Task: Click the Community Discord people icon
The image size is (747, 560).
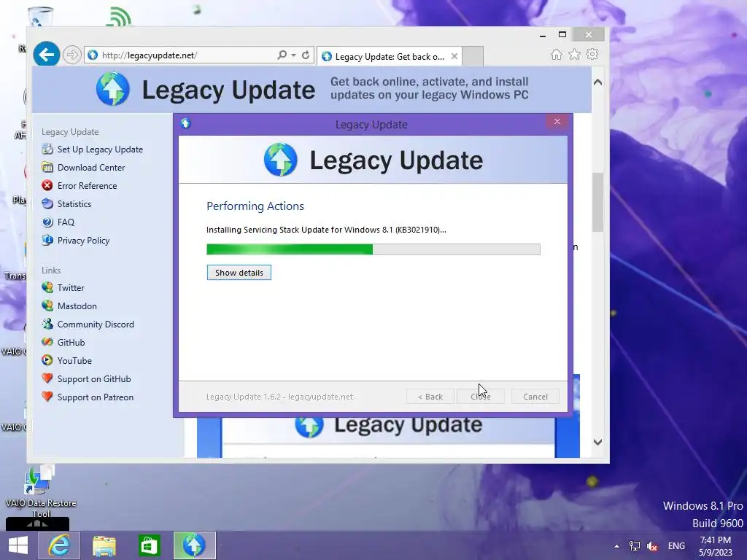Action: (47, 324)
